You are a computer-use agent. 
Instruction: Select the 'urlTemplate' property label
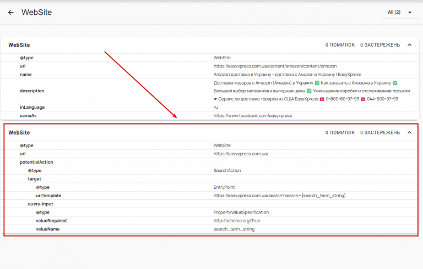(48, 195)
